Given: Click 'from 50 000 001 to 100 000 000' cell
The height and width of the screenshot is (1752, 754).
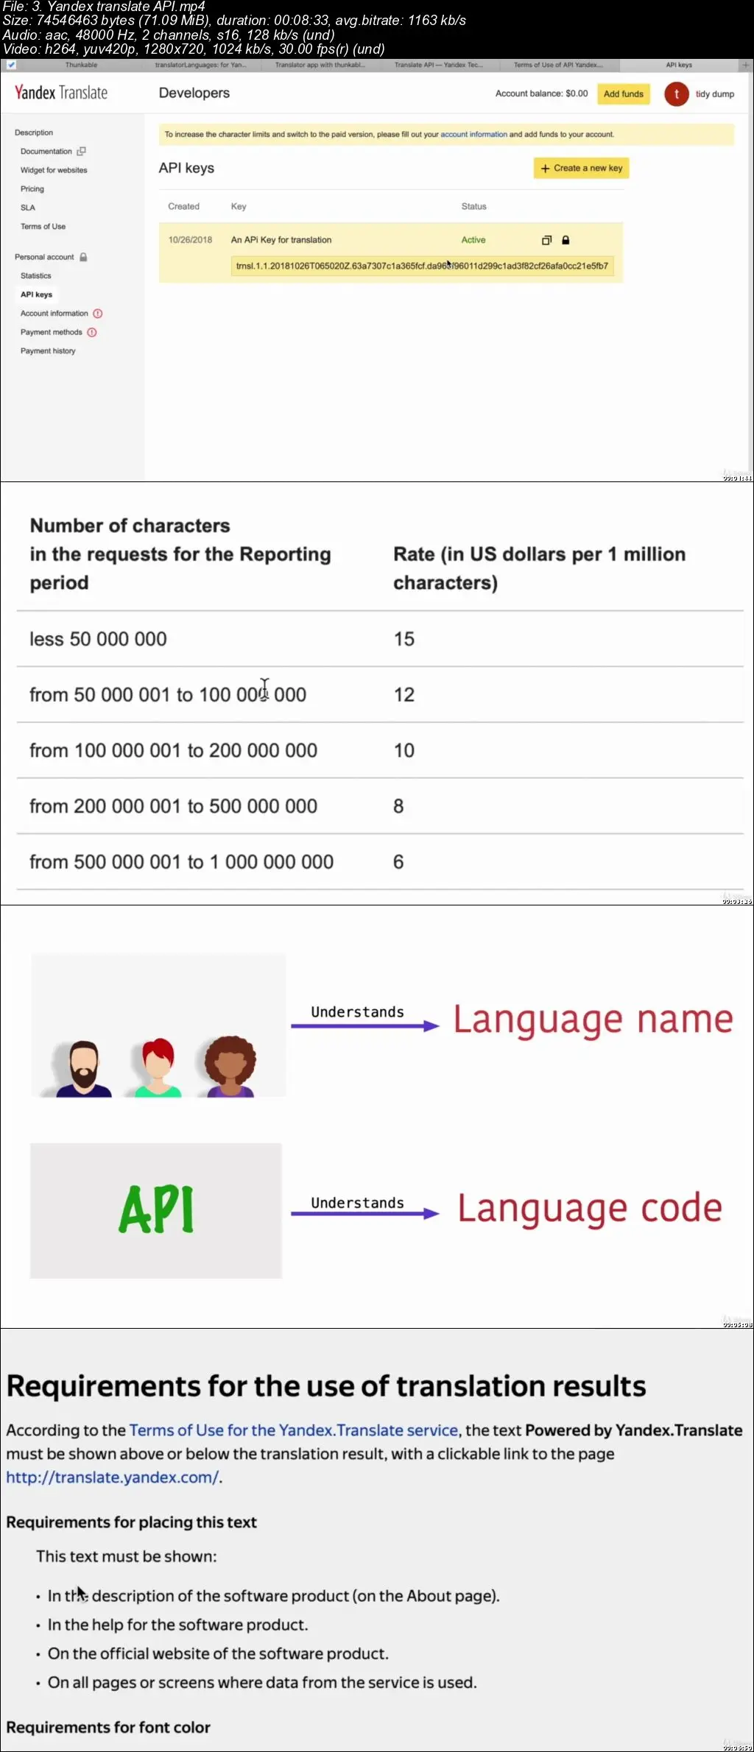Looking at the screenshot, I should [x=168, y=694].
